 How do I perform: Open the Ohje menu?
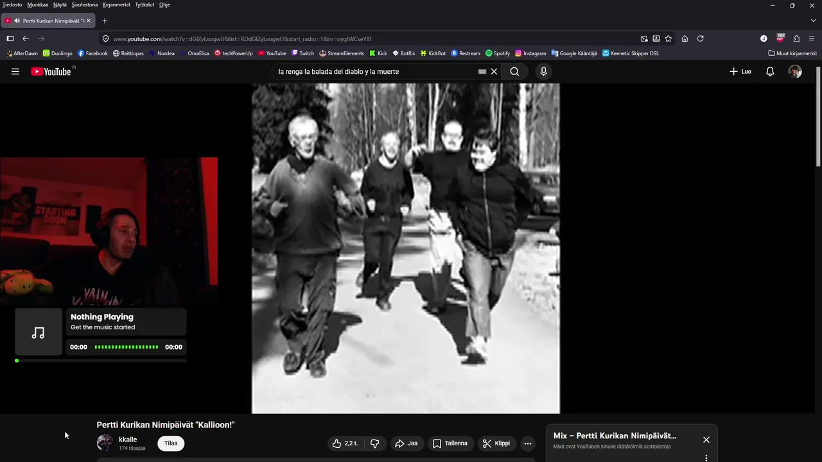click(x=164, y=4)
